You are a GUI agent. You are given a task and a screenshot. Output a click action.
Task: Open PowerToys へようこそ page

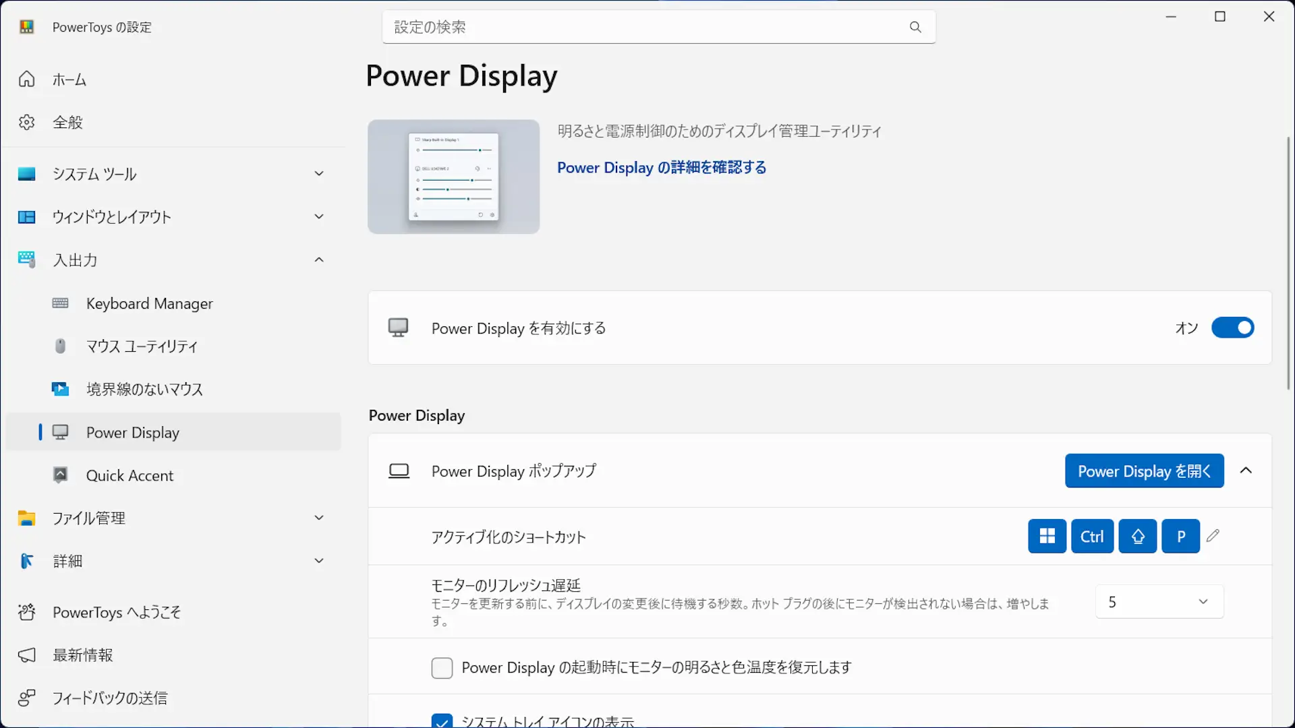pyautogui.click(x=173, y=612)
